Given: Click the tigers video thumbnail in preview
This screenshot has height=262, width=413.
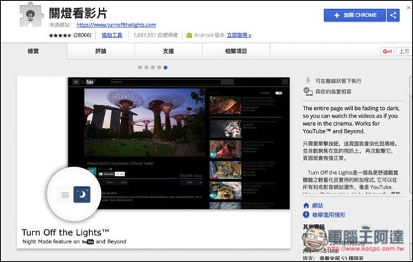Looking at the screenshot, I should pos(225,170).
